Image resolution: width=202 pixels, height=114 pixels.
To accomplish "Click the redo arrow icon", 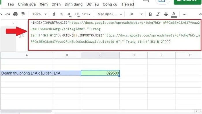I will click(x=8, y=14).
